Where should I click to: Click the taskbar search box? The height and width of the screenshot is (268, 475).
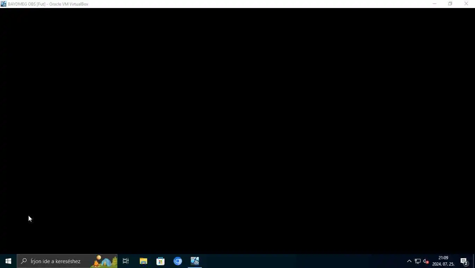[x=67, y=261]
